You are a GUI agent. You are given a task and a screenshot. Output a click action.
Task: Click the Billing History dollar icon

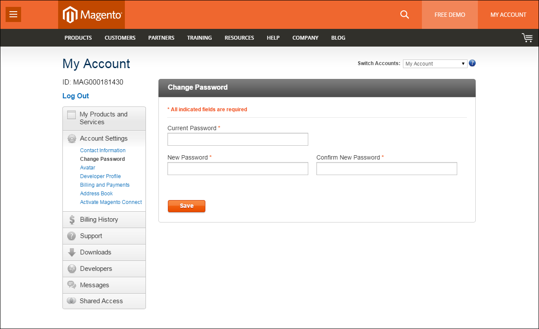(x=72, y=220)
